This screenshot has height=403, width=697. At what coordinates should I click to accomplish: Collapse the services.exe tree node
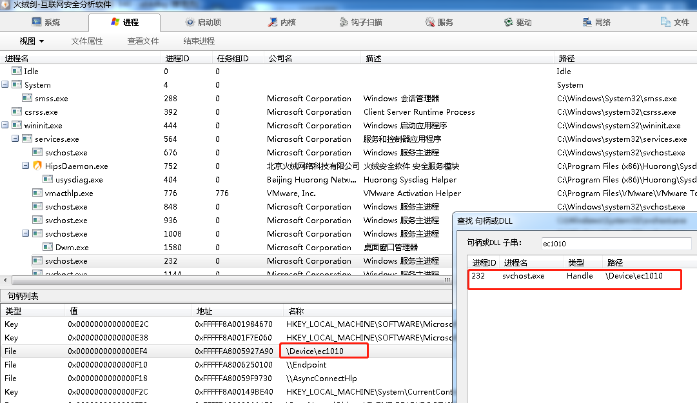click(15, 139)
